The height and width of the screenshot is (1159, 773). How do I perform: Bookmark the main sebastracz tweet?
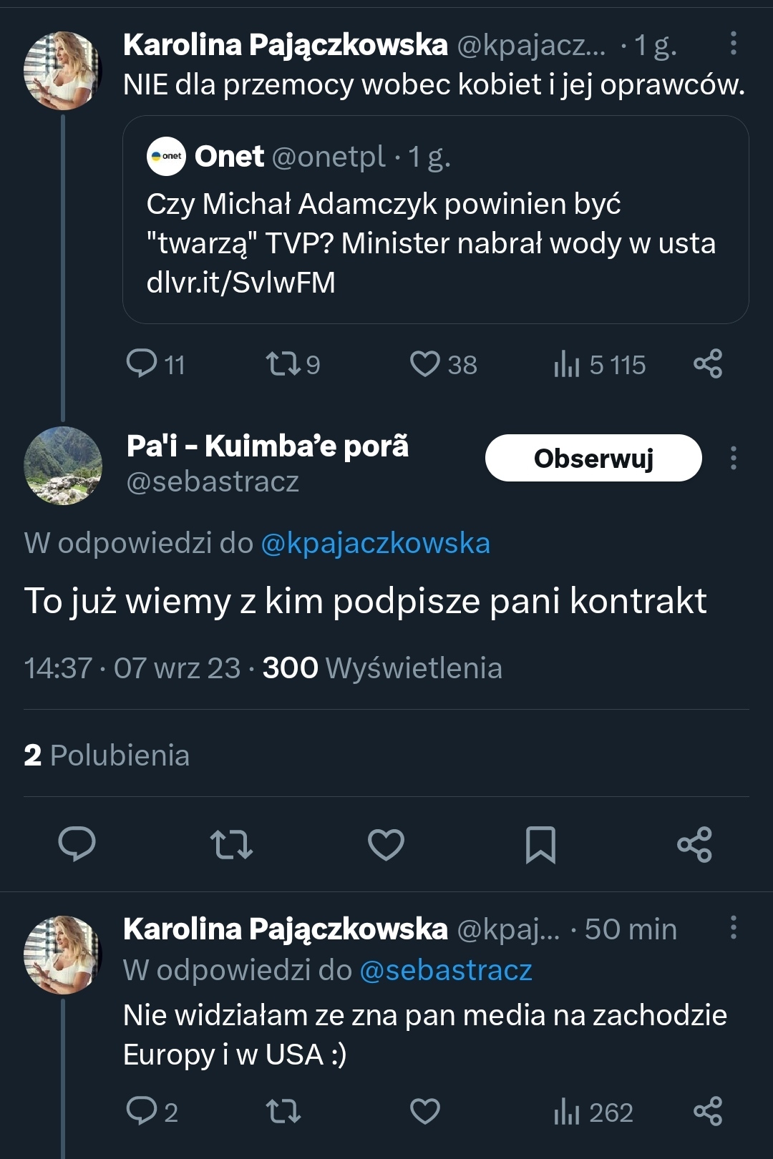tap(540, 844)
